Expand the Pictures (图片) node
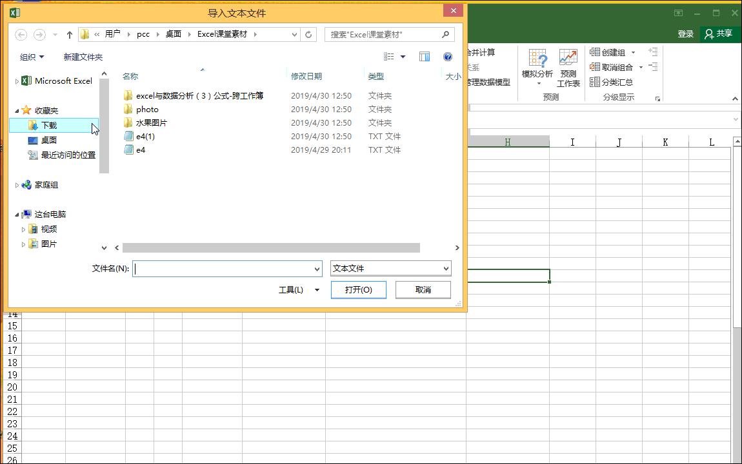Image resolution: width=742 pixels, height=464 pixels. (24, 244)
